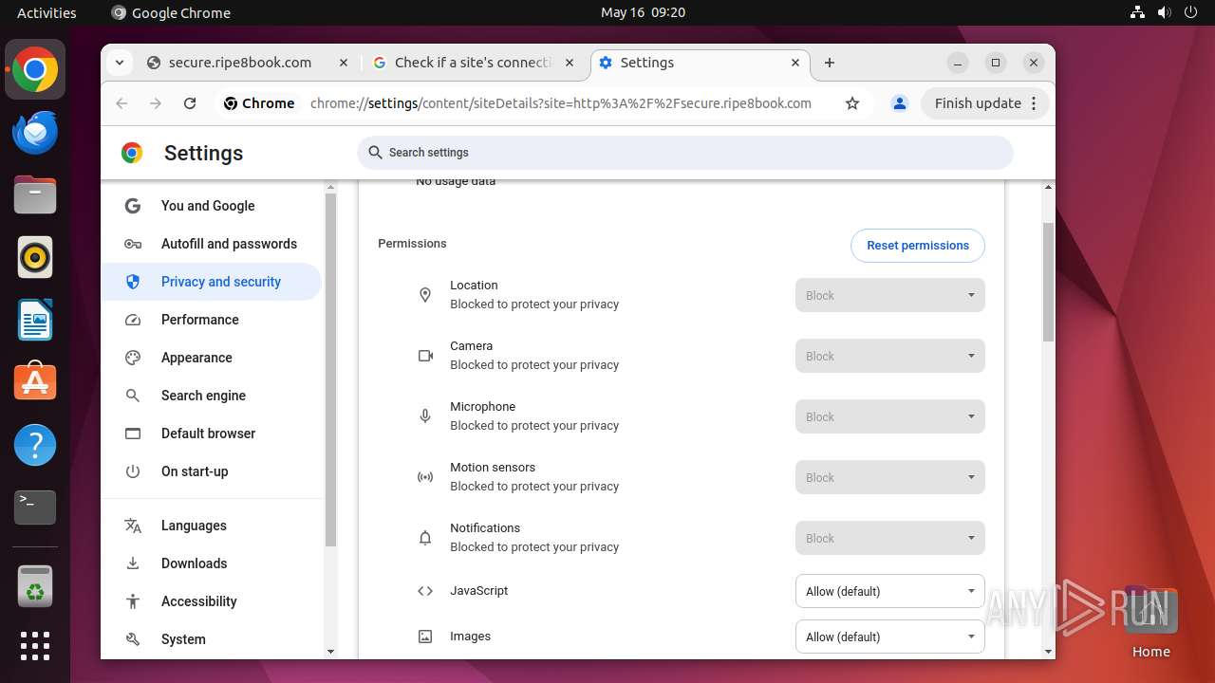
Task: Switch to secure.ripe8book.com tab
Action: pyautogui.click(x=247, y=63)
